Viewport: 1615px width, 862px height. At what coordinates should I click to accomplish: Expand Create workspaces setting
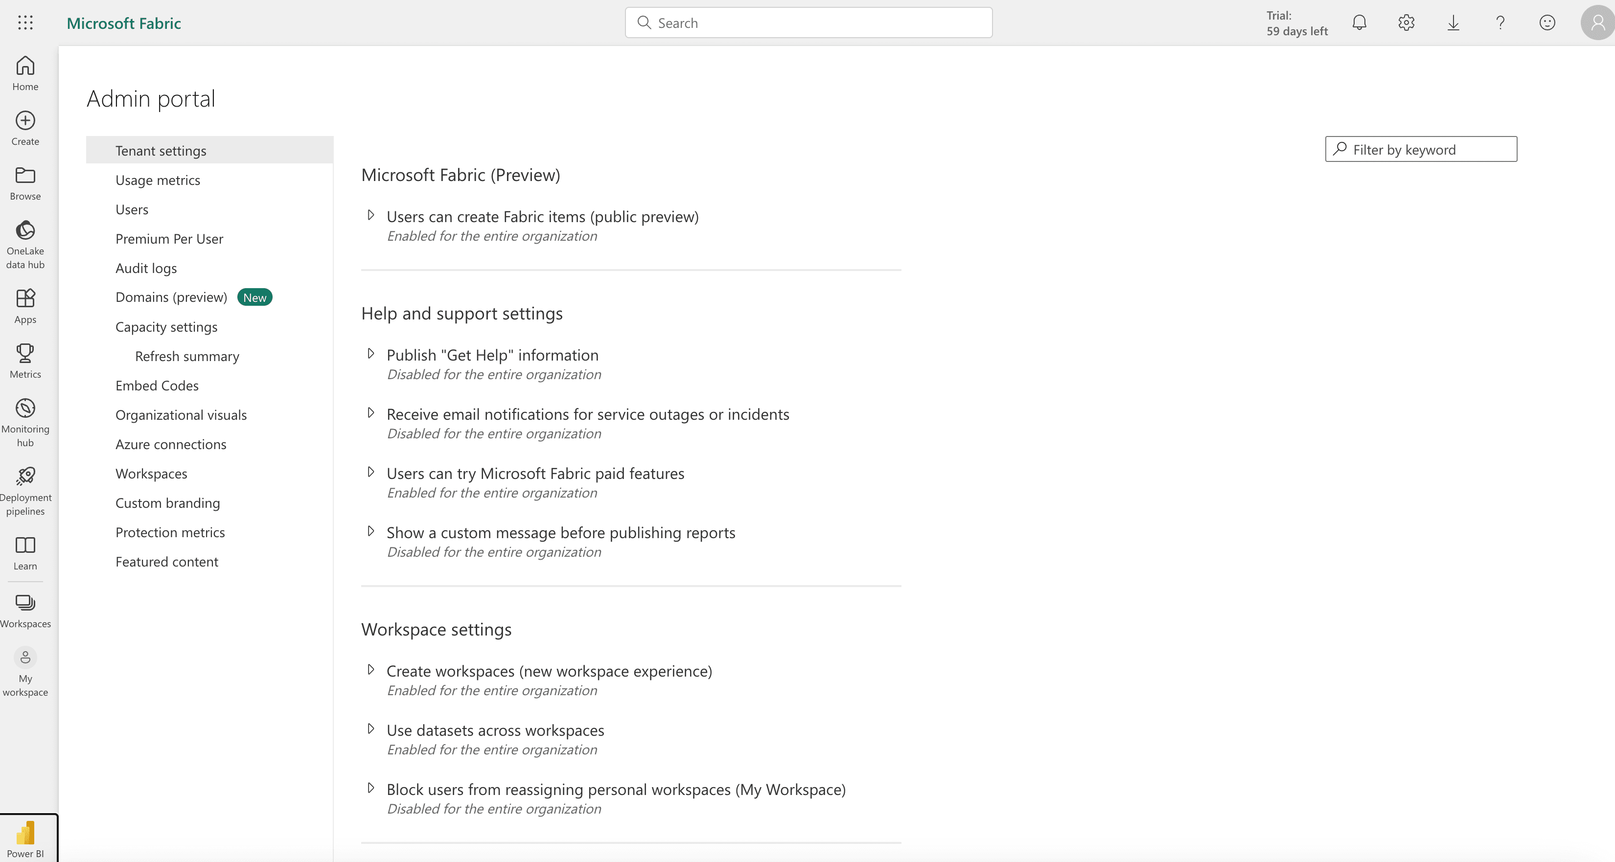370,670
